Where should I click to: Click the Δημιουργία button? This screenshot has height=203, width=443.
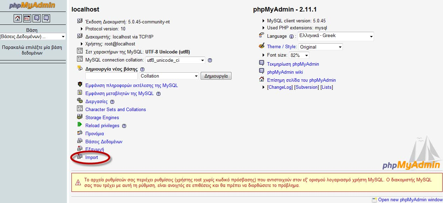click(x=216, y=76)
